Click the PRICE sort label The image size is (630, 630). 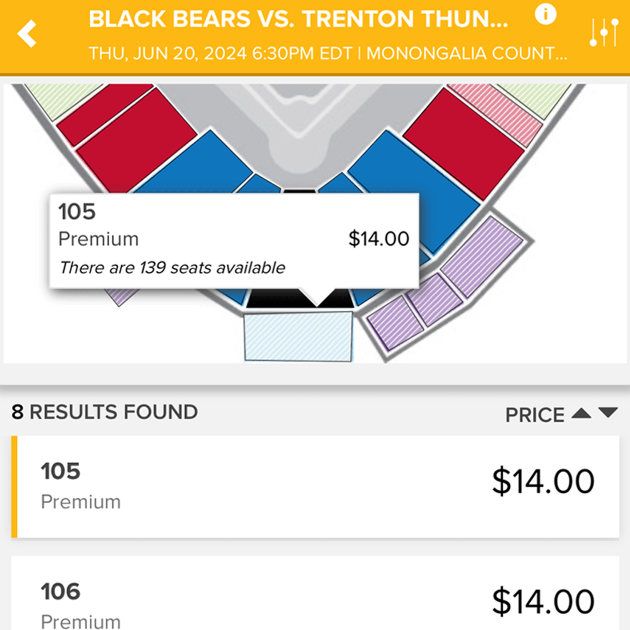coord(534,415)
